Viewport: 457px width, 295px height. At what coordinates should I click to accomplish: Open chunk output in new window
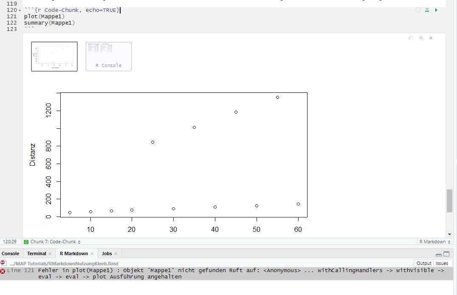tap(411, 38)
